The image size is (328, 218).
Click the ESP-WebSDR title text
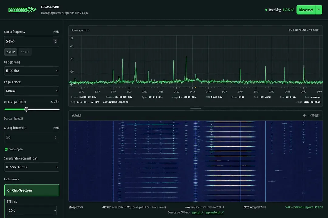(50, 7)
